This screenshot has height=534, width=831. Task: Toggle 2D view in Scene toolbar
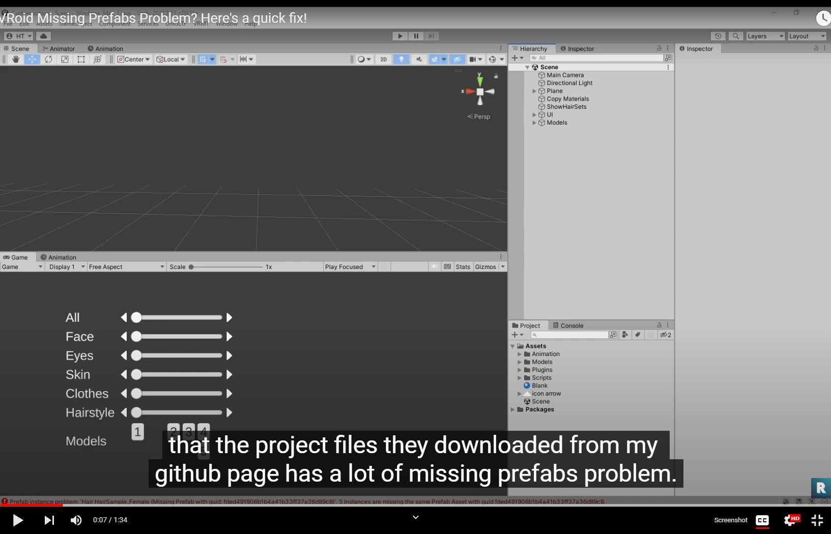tap(384, 60)
